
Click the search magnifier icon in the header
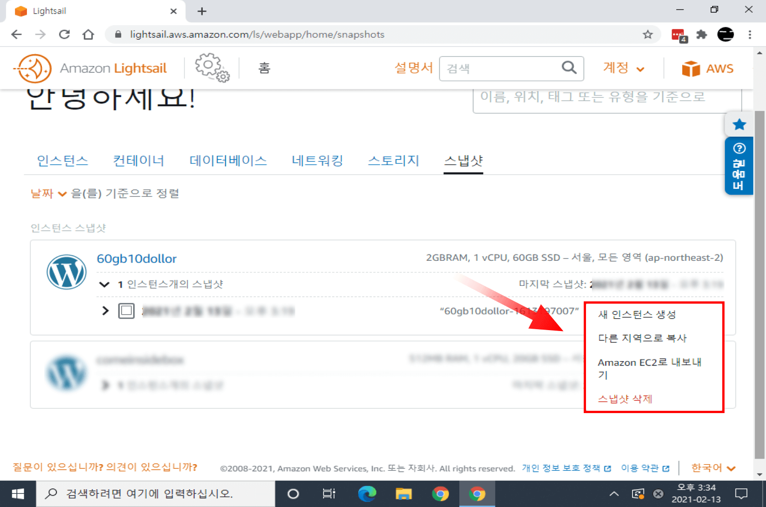click(569, 68)
